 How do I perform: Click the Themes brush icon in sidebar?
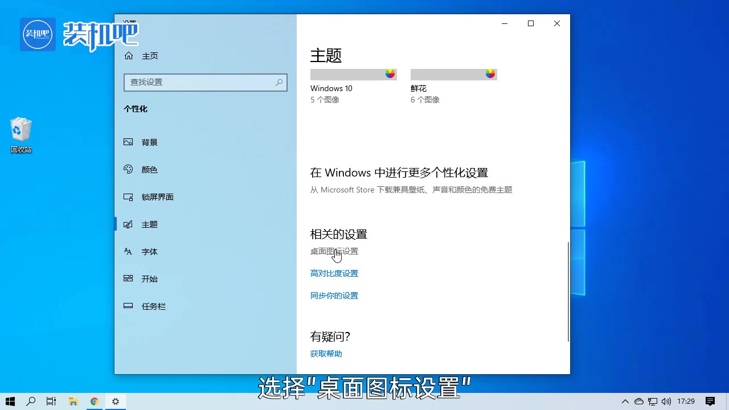pyautogui.click(x=129, y=224)
